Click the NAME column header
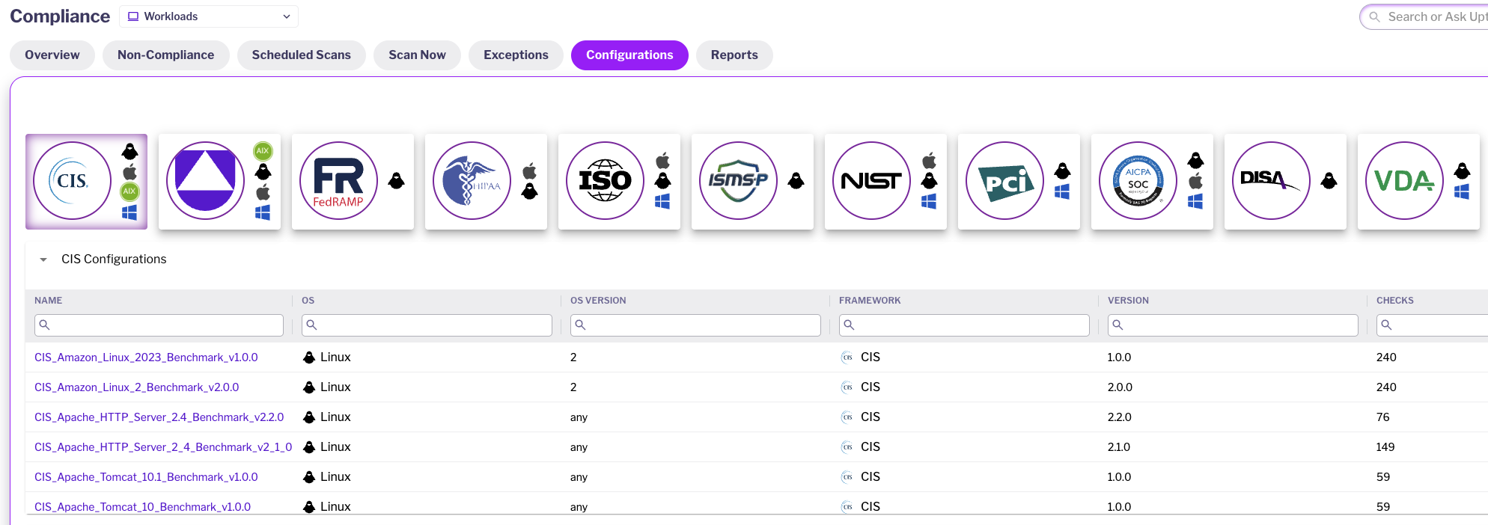1488x525 pixels. (x=49, y=301)
